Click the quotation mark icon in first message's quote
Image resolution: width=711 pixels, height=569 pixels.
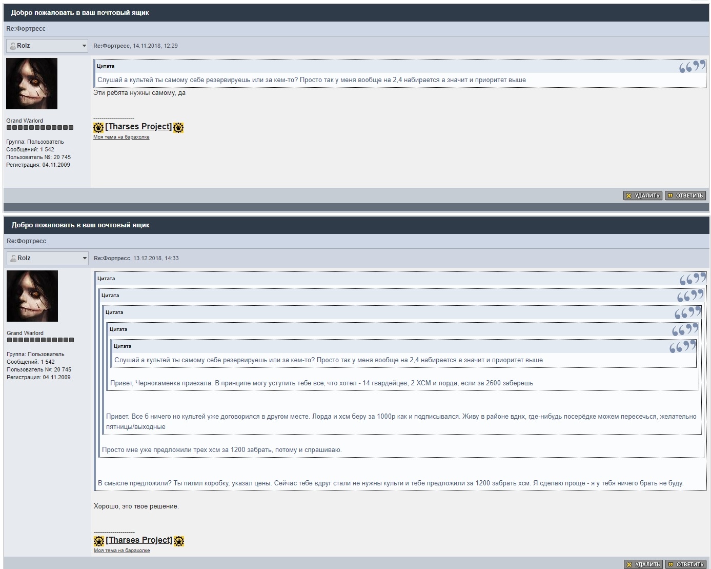coord(692,67)
